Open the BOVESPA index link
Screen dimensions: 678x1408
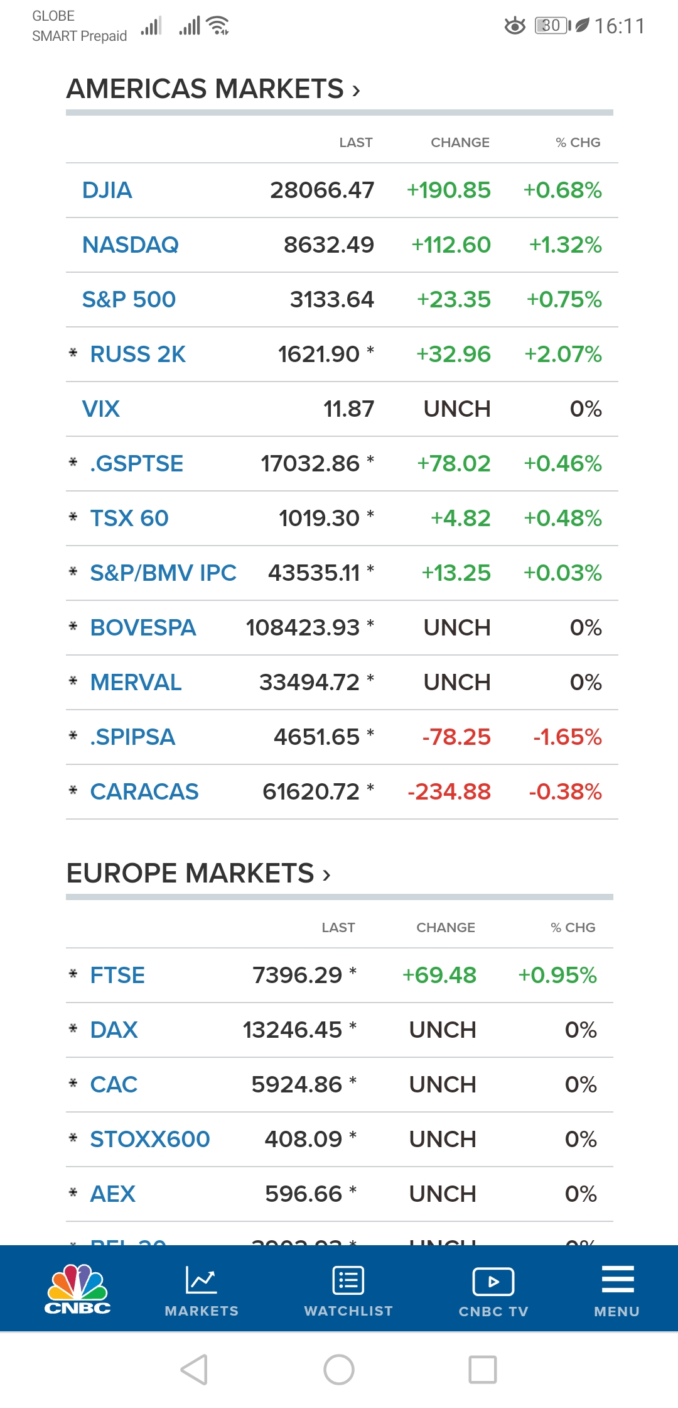click(143, 627)
